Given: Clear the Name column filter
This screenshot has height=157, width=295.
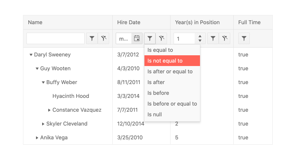Looking at the screenshot, I should pos(104,38).
